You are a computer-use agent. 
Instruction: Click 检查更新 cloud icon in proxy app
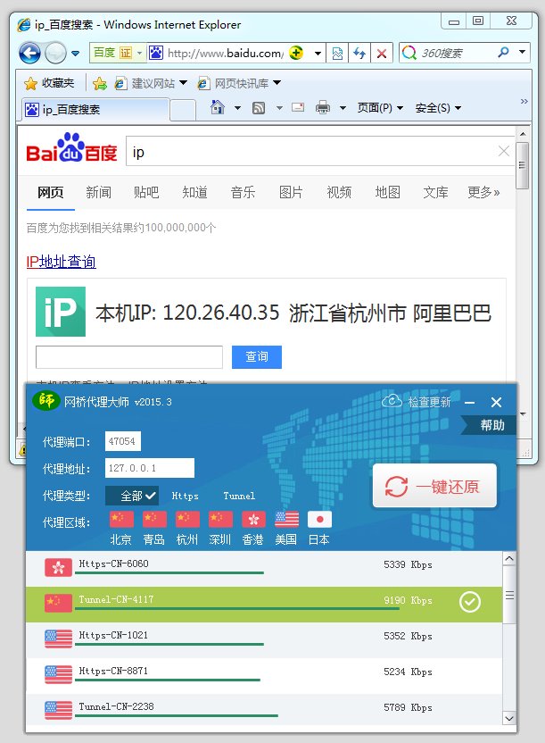(392, 401)
